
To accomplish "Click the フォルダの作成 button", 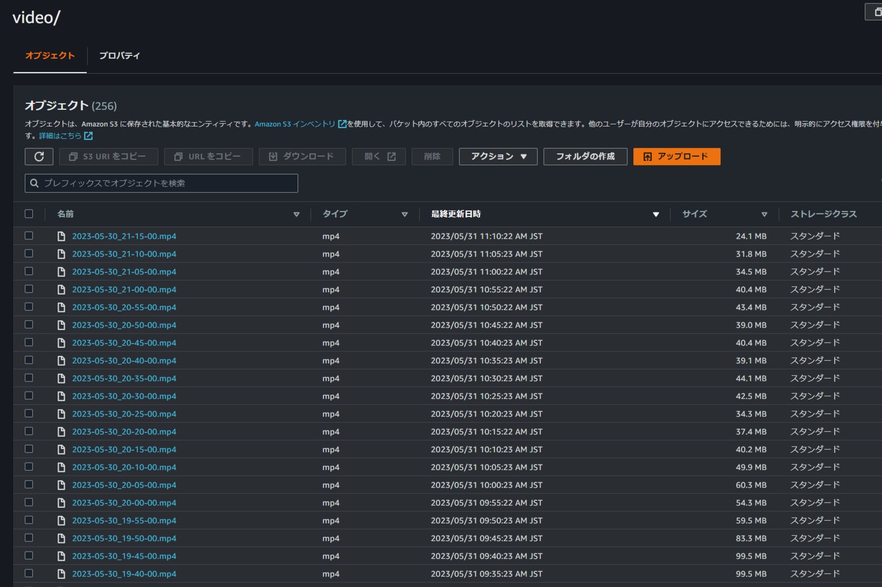I will 585,156.
